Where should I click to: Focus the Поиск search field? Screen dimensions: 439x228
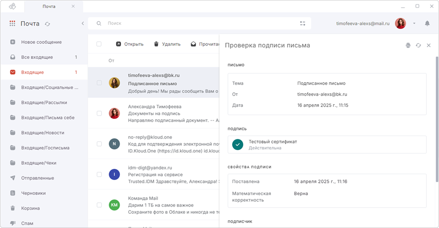(199, 23)
